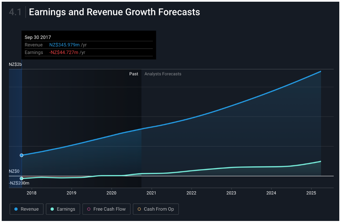Toggle the Revenue legend button

[x=27, y=209]
